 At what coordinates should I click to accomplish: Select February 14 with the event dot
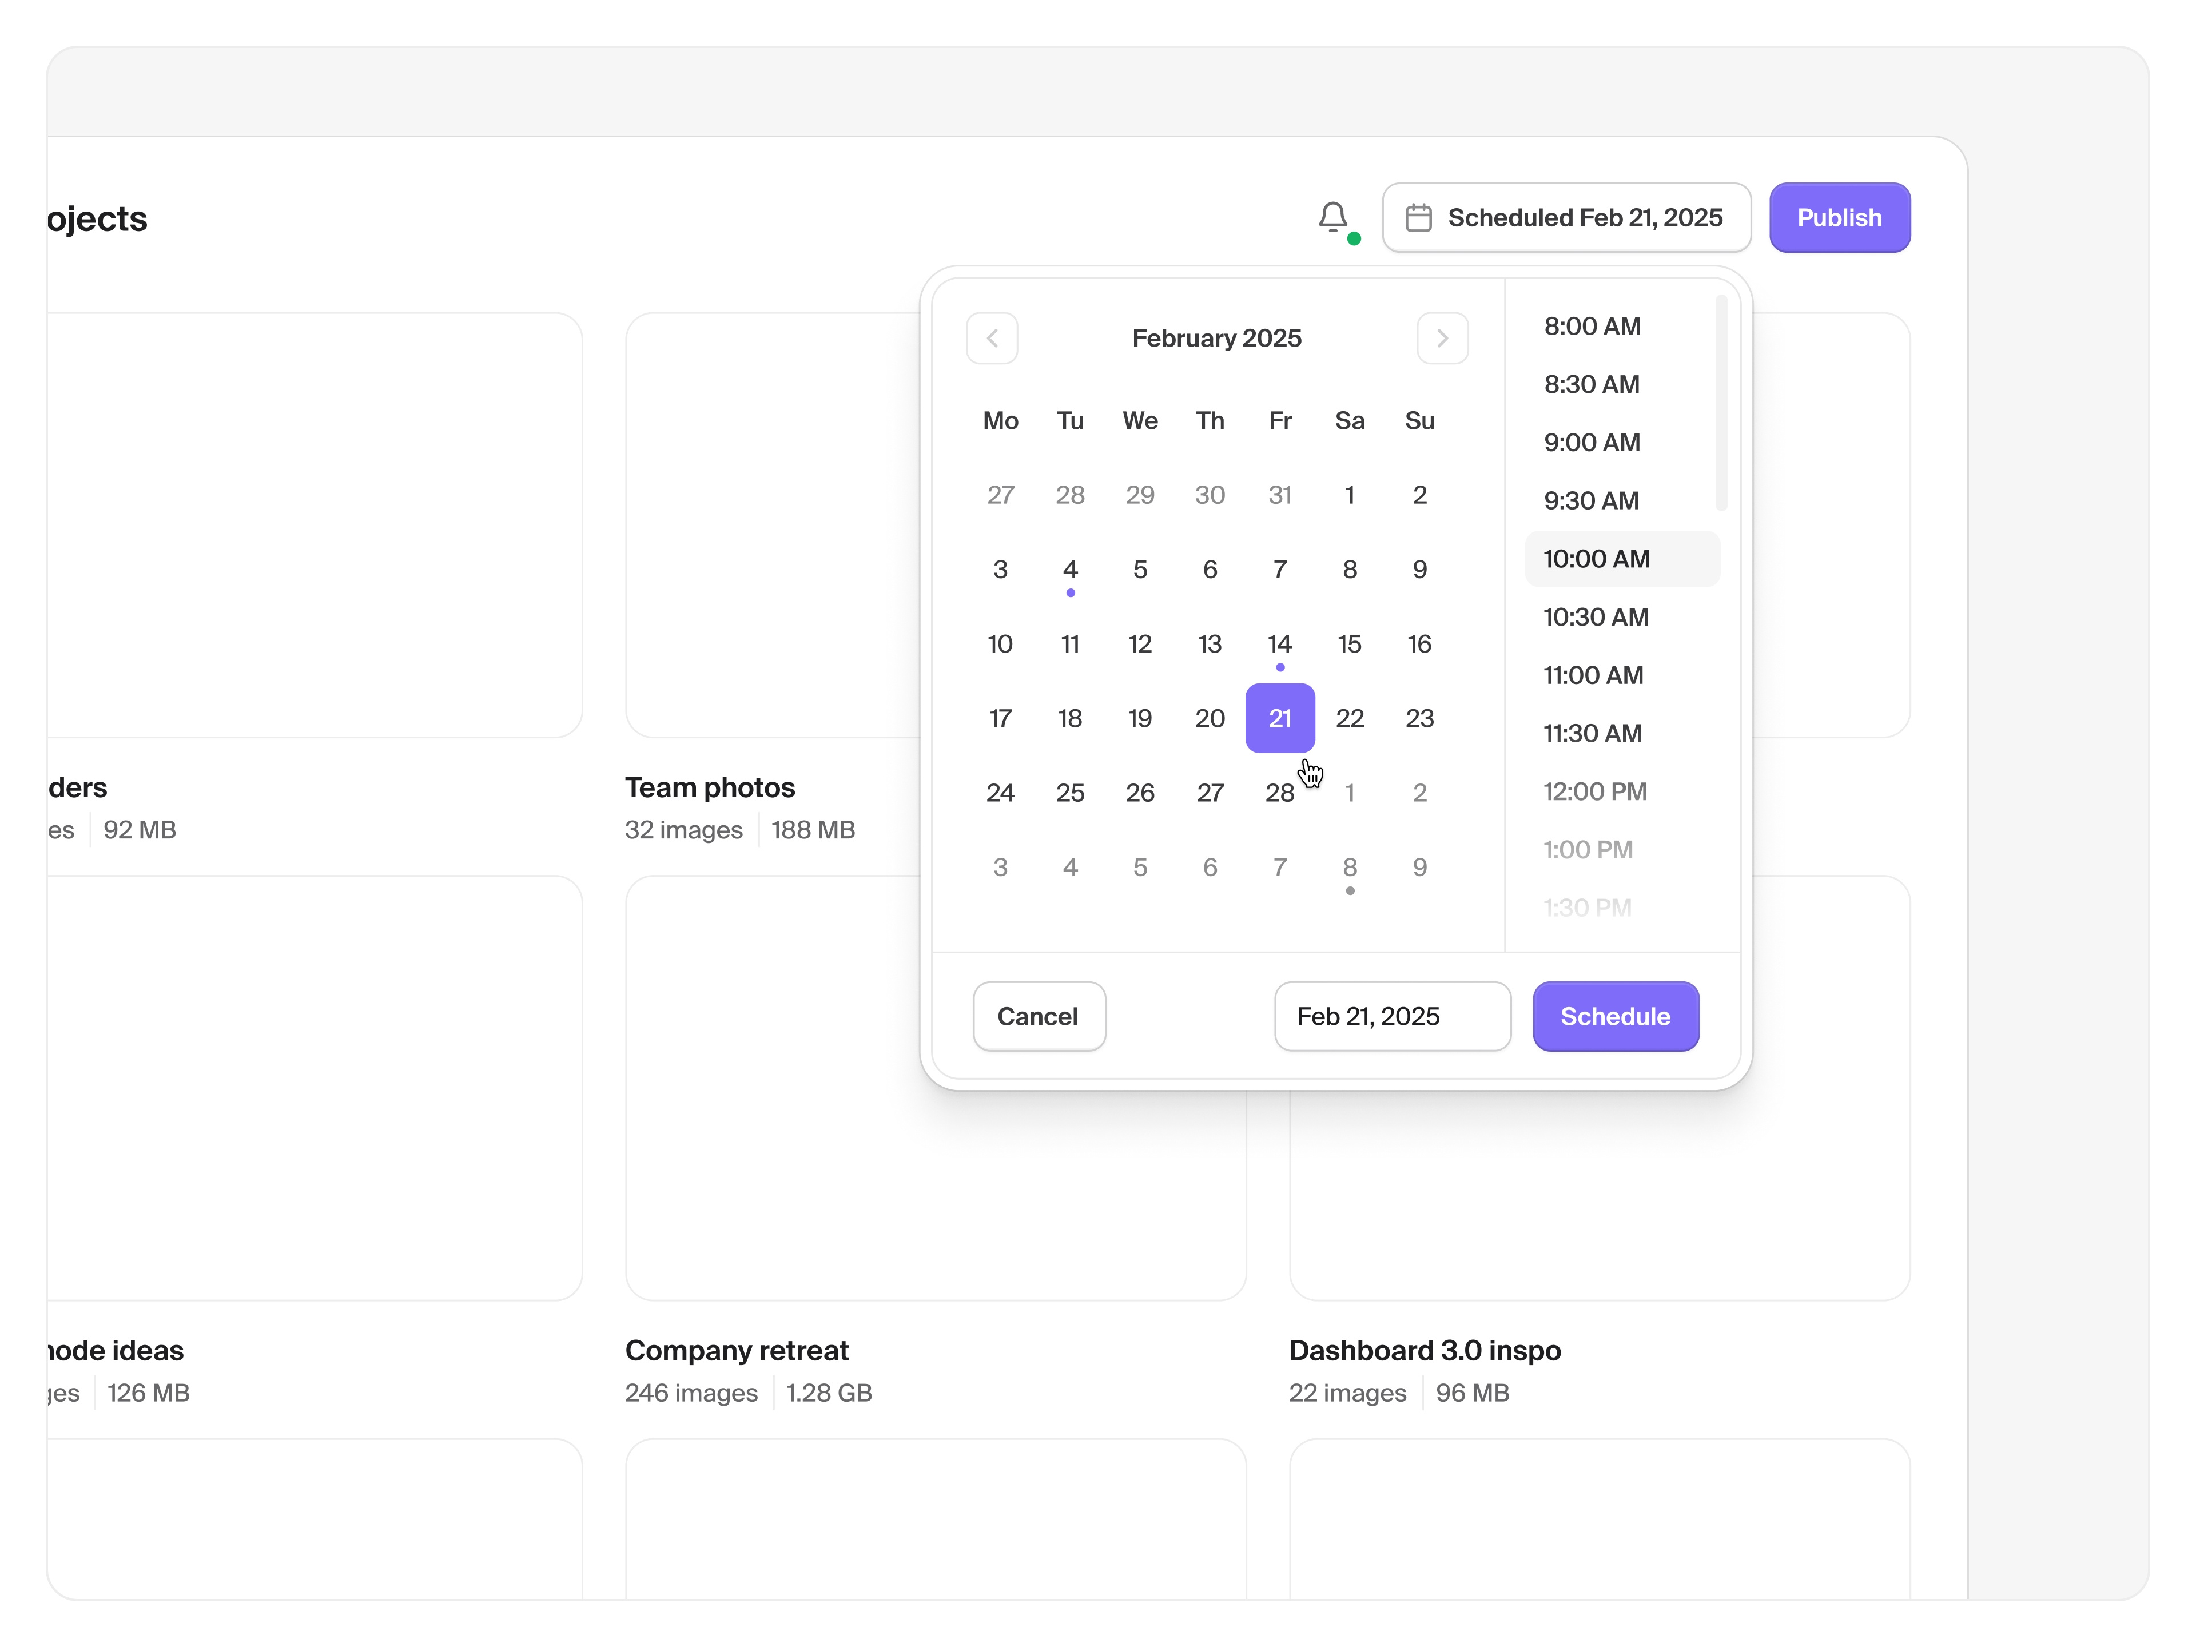click(1280, 643)
